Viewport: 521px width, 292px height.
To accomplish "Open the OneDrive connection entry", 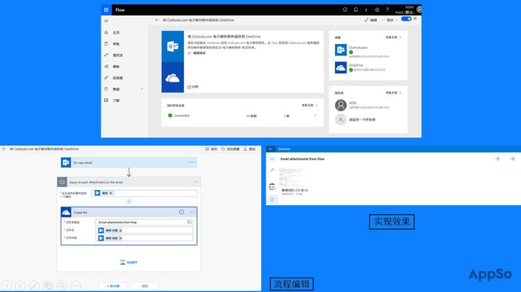I will pyautogui.click(x=360, y=67).
